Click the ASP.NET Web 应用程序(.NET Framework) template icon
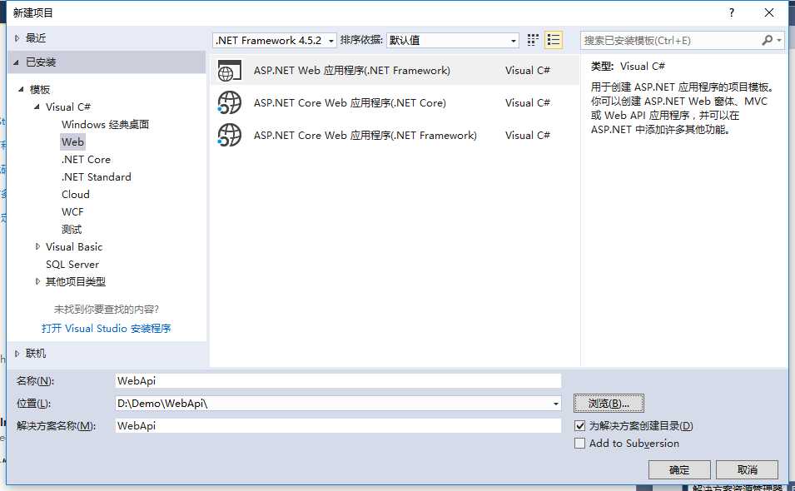 229,71
